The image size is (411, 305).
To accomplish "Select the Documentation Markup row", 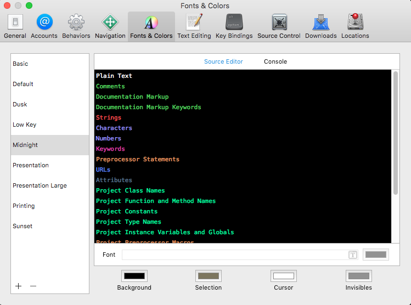I will pos(243,97).
